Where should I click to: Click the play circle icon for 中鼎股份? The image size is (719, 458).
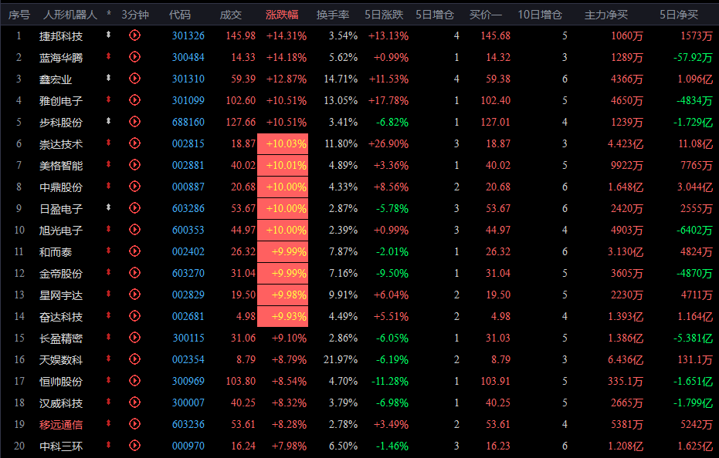tap(134, 187)
